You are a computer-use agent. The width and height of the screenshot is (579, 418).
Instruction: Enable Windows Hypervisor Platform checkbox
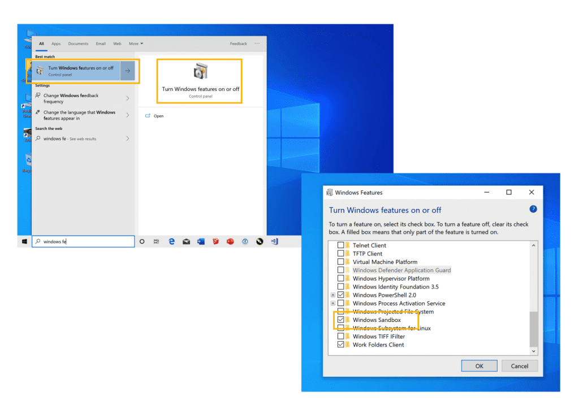point(340,278)
